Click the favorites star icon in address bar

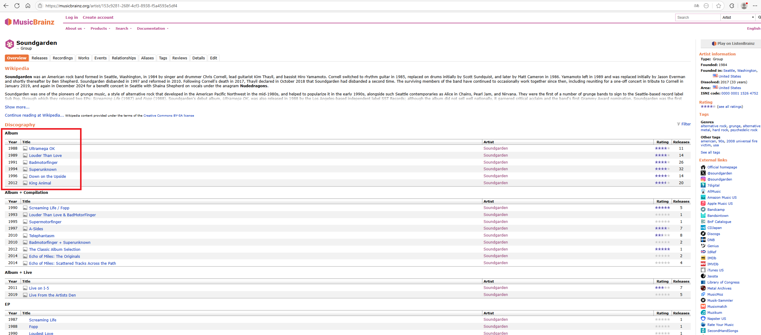719,6
